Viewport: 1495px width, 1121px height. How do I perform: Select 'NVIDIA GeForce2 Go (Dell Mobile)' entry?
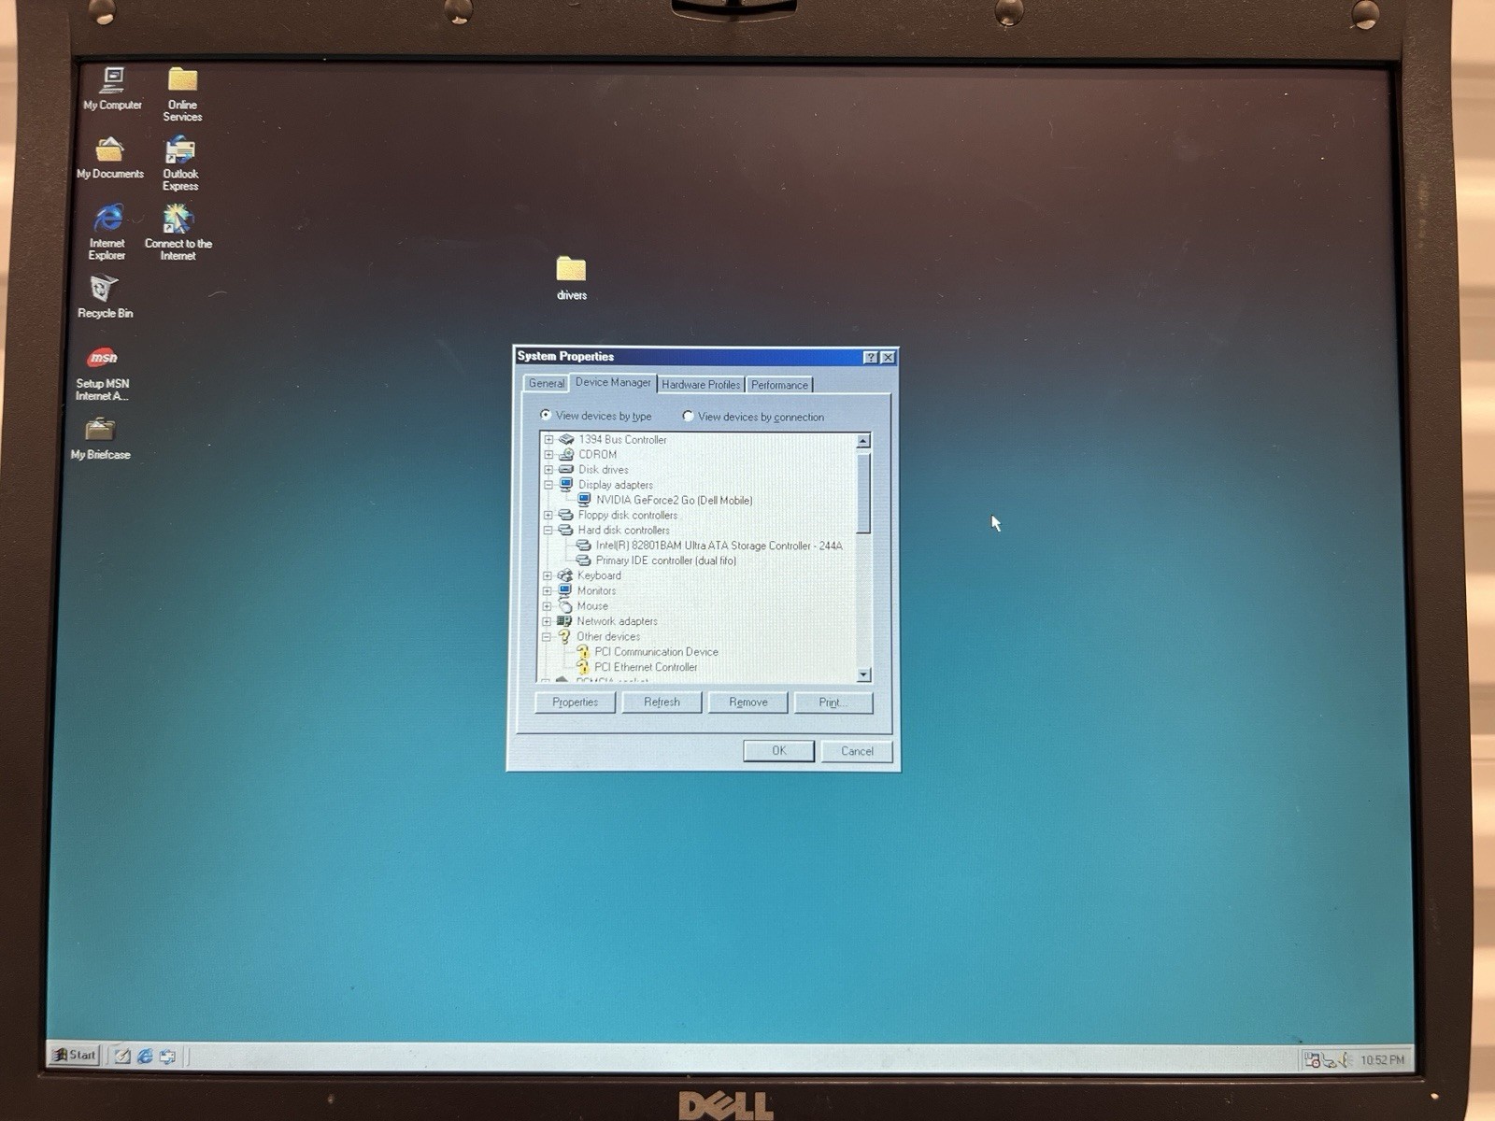(674, 500)
